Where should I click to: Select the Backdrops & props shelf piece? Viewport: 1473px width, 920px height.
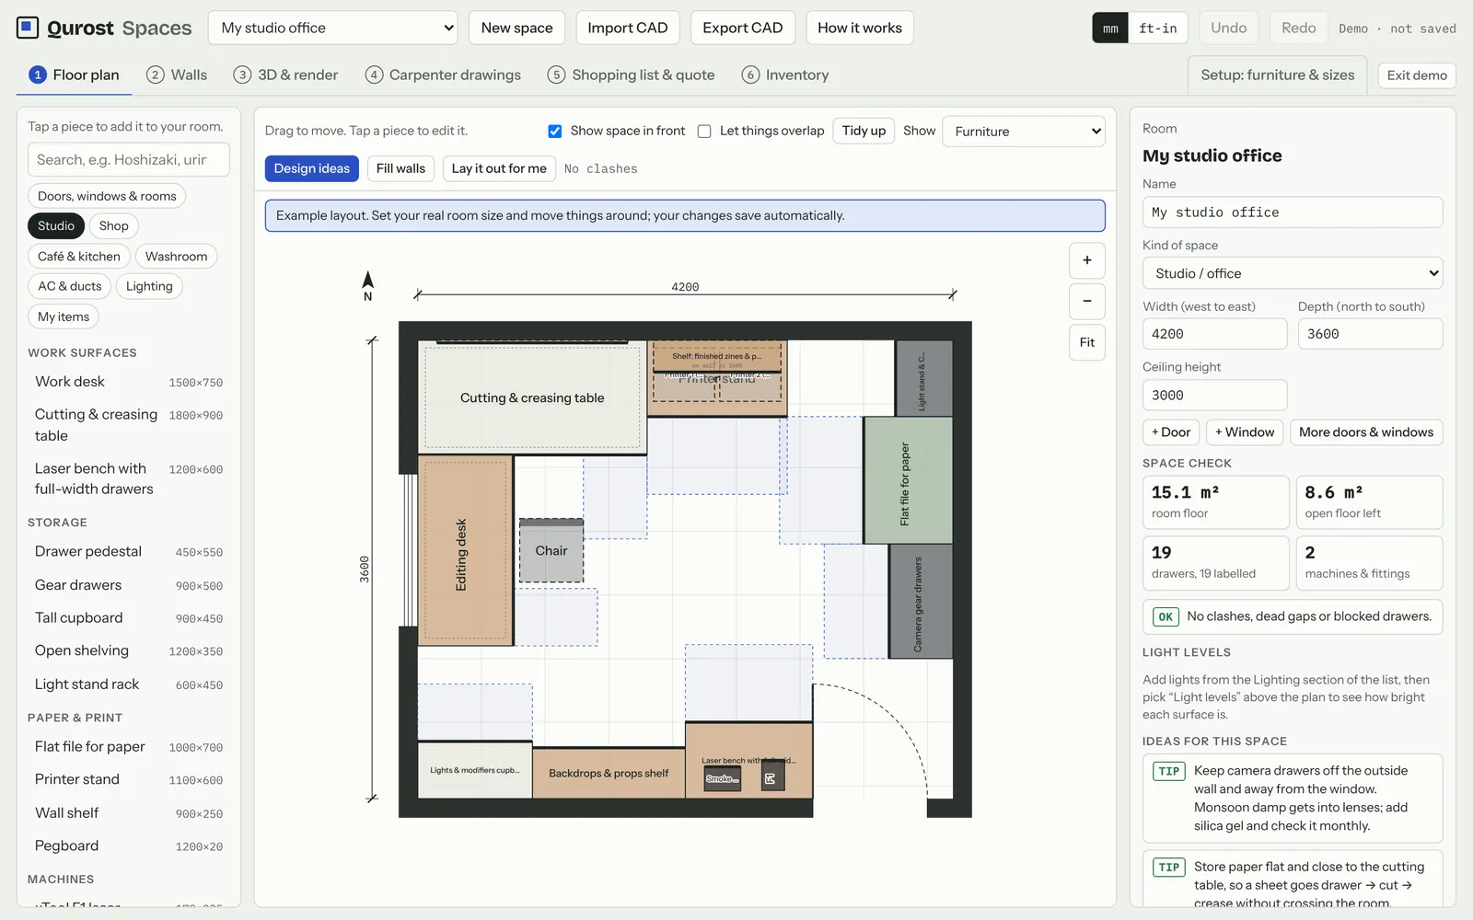tap(609, 773)
